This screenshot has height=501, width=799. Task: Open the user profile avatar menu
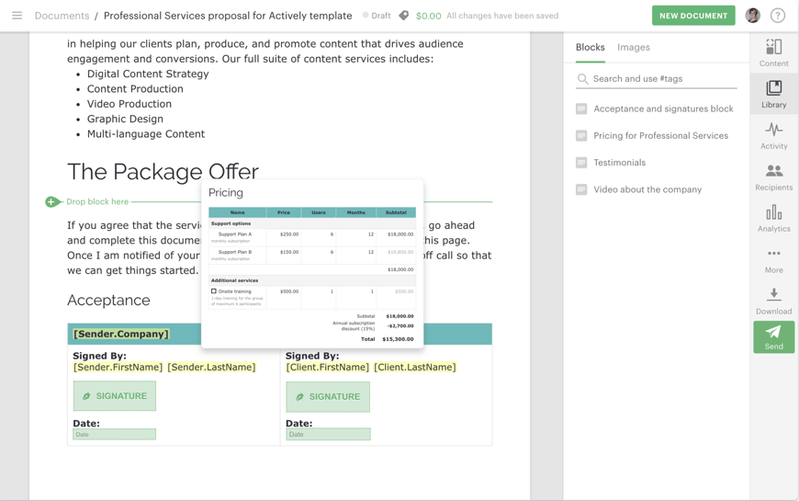(x=752, y=16)
